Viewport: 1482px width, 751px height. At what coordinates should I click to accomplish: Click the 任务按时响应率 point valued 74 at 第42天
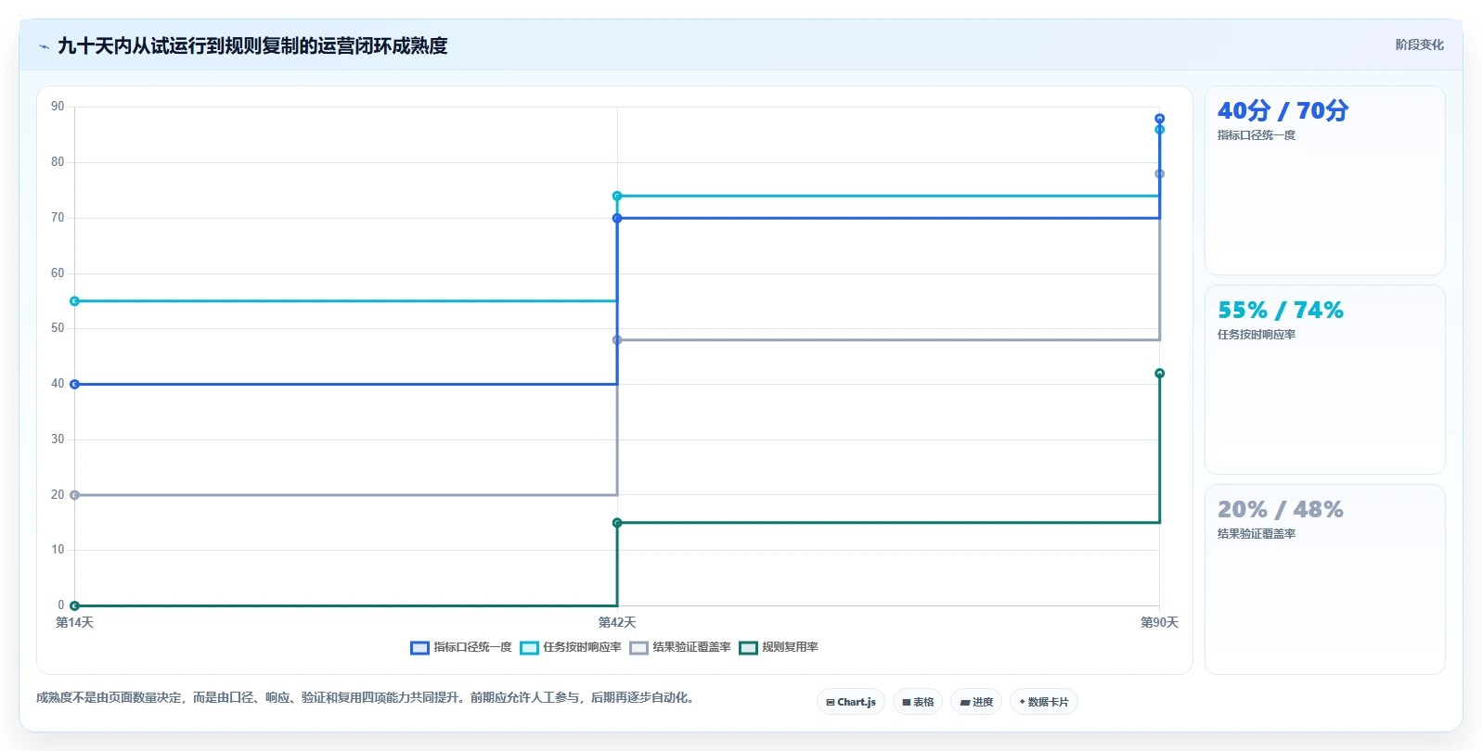[617, 196]
